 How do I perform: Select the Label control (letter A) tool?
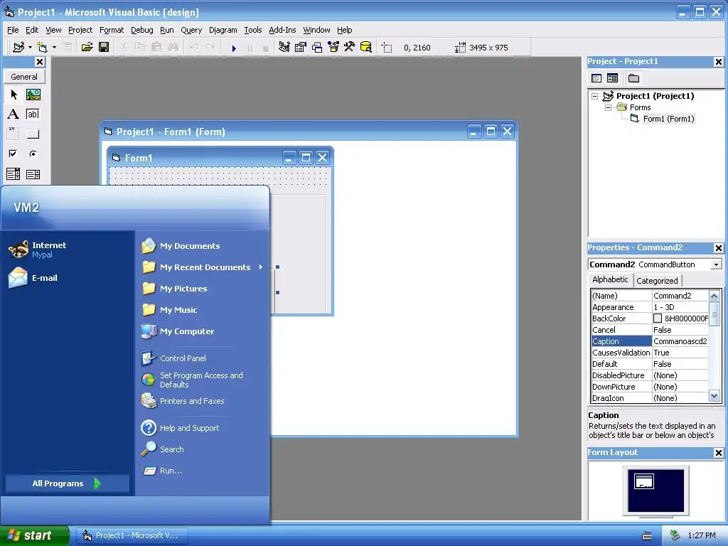click(14, 114)
